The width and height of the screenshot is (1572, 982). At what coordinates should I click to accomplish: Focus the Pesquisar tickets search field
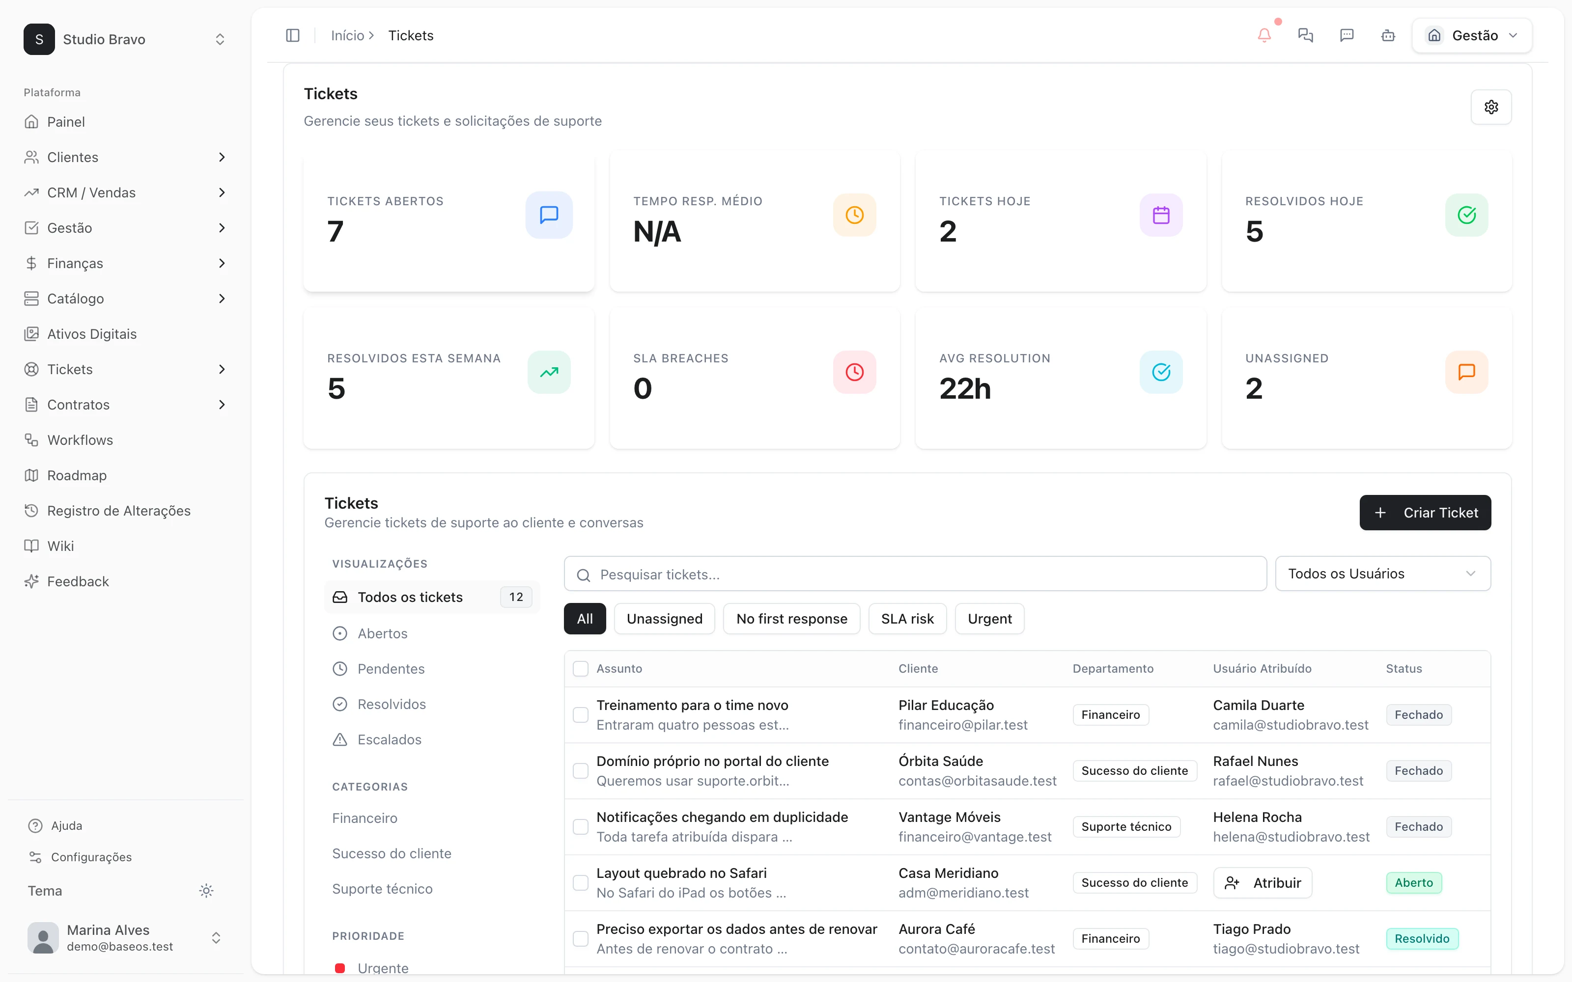tap(915, 574)
